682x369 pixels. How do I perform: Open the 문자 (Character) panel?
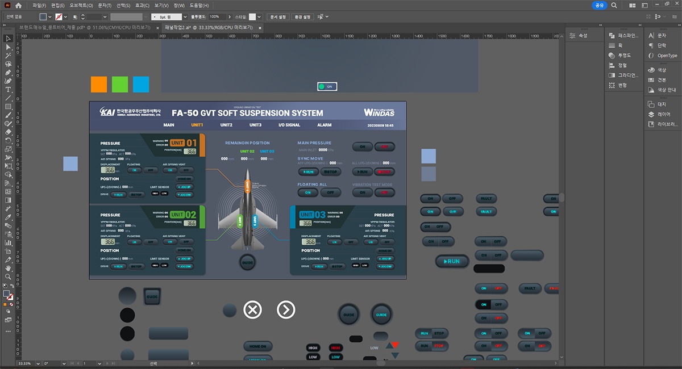[657, 35]
